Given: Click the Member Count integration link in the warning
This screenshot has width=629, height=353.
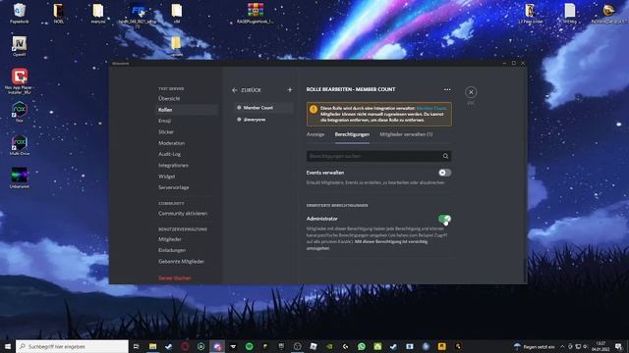Looking at the screenshot, I should tap(431, 109).
